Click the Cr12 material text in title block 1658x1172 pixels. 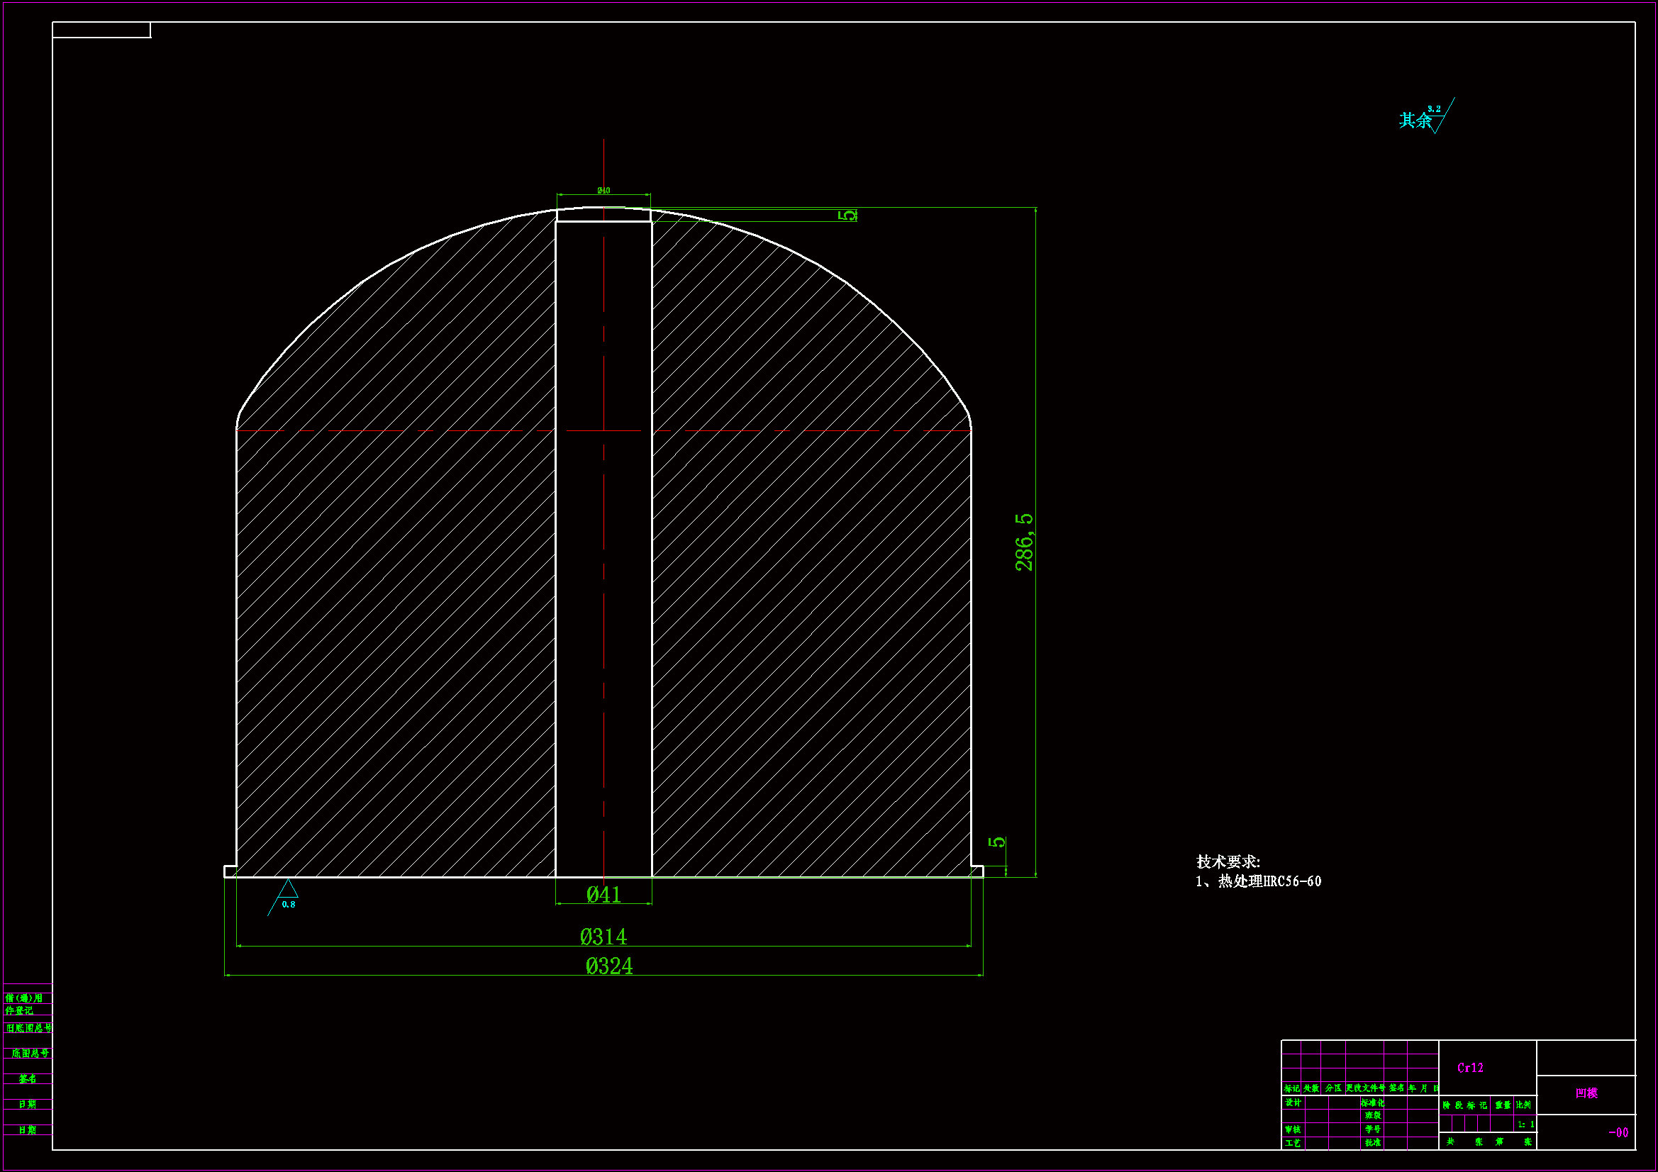(x=1470, y=1068)
